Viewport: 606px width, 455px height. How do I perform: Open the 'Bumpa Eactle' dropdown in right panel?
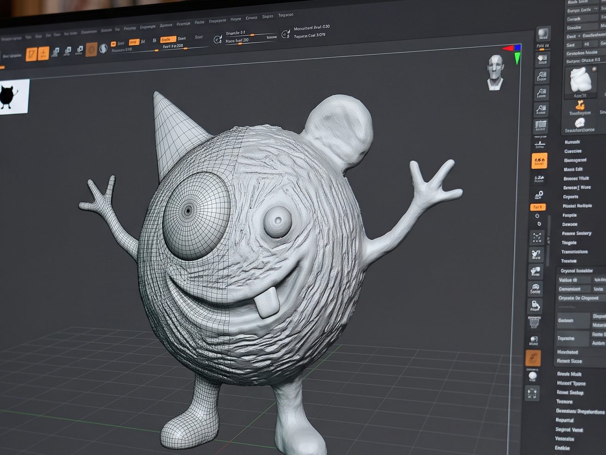point(582,10)
